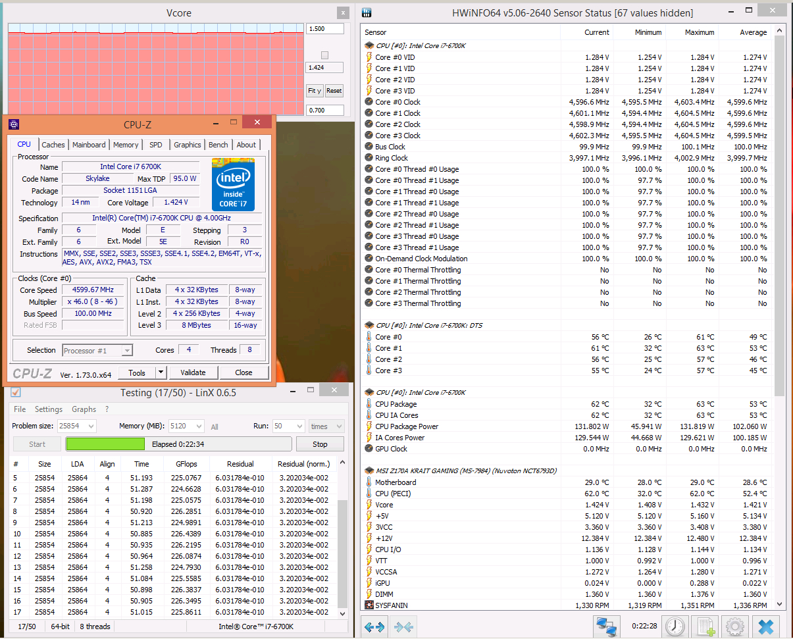Image resolution: width=793 pixels, height=639 pixels.
Task: Open the Memory (MiB) dropdown
Action: tap(198, 426)
